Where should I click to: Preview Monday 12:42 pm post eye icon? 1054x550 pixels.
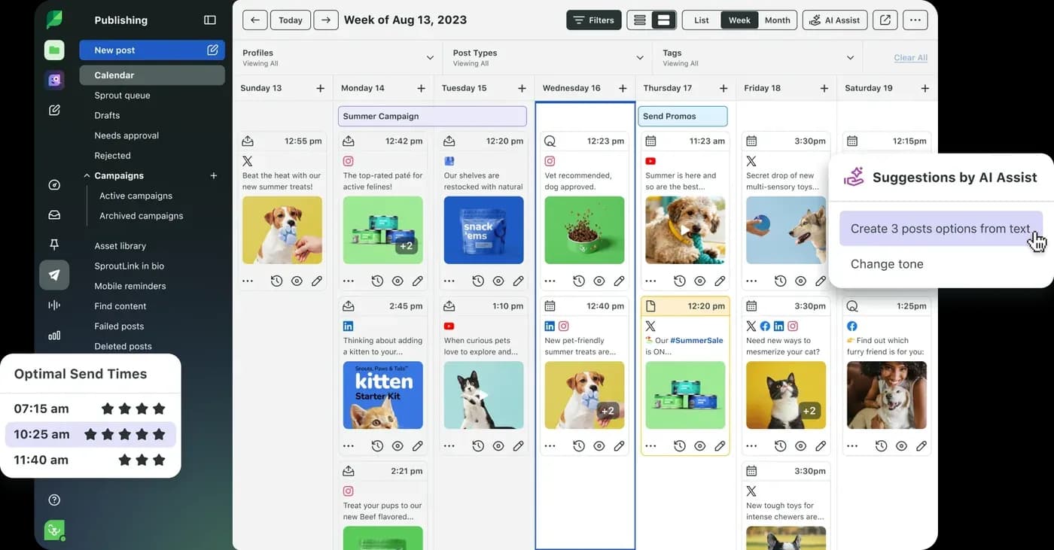[x=398, y=281]
